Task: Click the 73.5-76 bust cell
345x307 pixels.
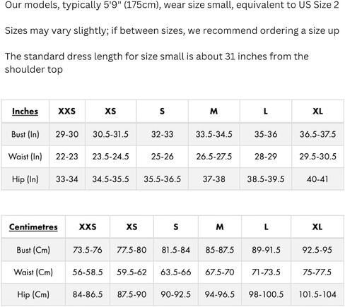Action: pyautogui.click(x=88, y=250)
